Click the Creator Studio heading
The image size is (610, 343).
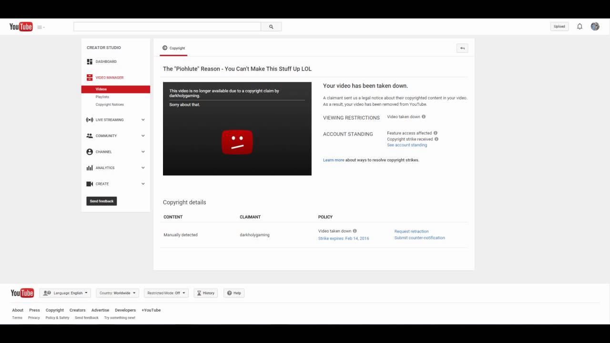pos(104,48)
